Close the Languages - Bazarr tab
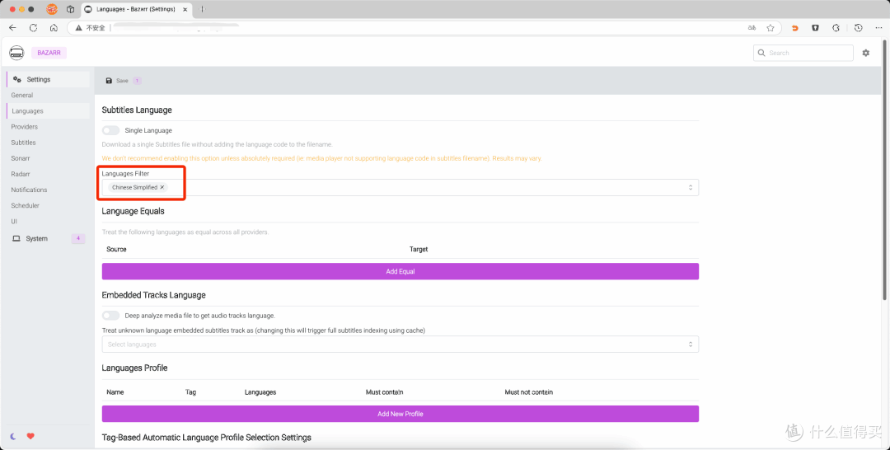The height and width of the screenshot is (450, 890). point(185,10)
